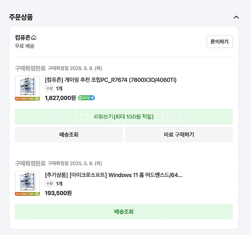The image size is (251, 235).
Task: Open the 컴퓨존 seller name link
Action: point(23,38)
